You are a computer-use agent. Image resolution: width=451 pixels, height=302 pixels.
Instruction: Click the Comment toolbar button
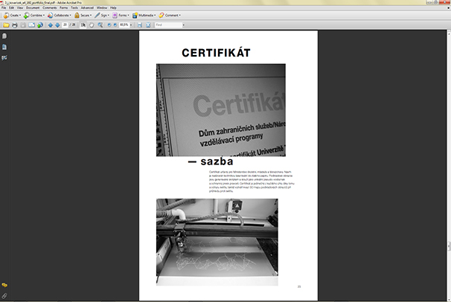click(x=170, y=14)
